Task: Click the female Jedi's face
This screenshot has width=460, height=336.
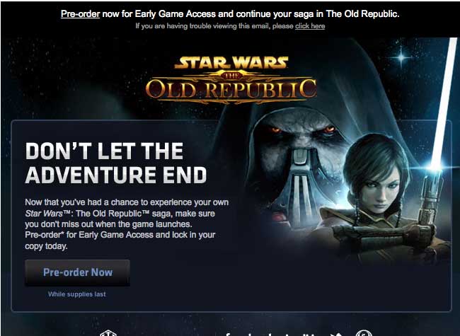Action: coord(381,187)
